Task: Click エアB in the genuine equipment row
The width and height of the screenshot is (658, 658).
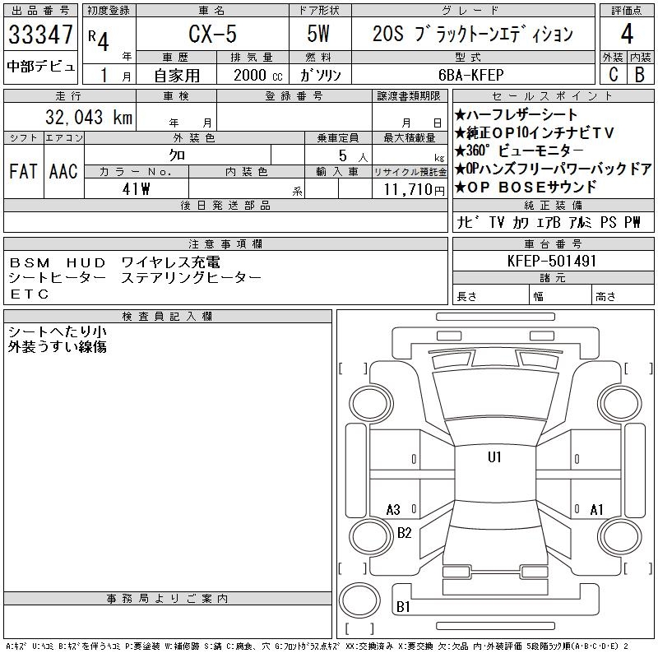Action: (549, 222)
